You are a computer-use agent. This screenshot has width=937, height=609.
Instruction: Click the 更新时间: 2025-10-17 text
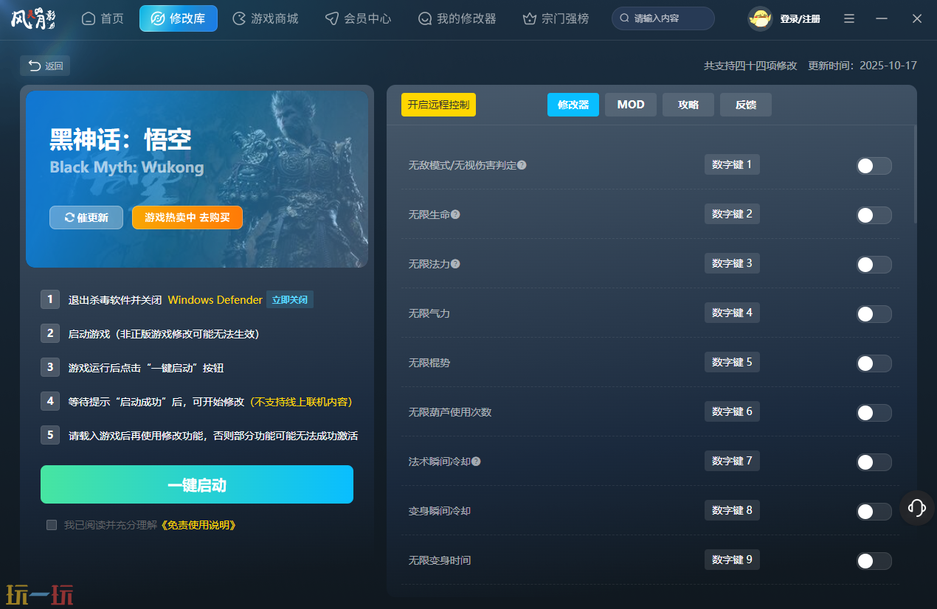pyautogui.click(x=862, y=66)
